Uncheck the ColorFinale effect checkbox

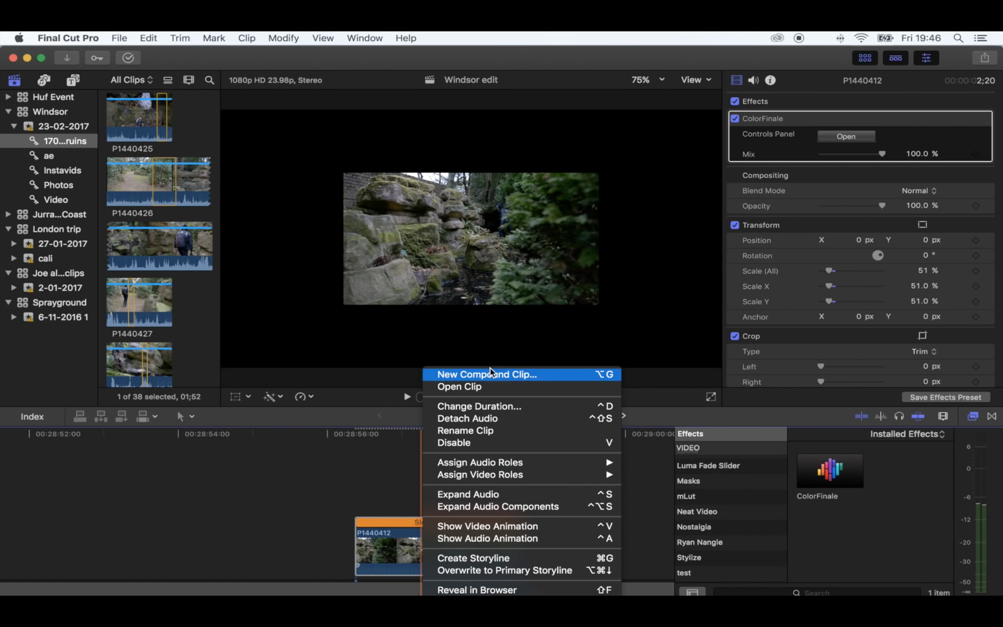click(735, 119)
